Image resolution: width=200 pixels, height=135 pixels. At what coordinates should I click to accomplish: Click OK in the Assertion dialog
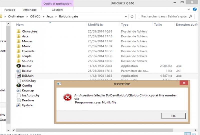click(x=173, y=116)
